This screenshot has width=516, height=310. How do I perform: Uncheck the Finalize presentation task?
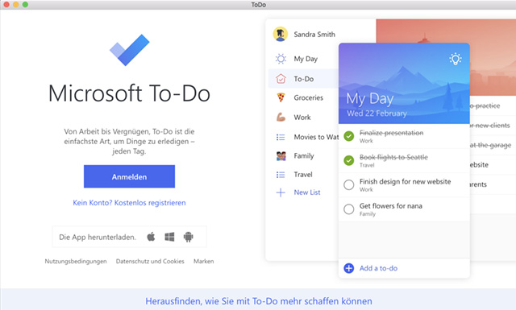click(x=349, y=136)
